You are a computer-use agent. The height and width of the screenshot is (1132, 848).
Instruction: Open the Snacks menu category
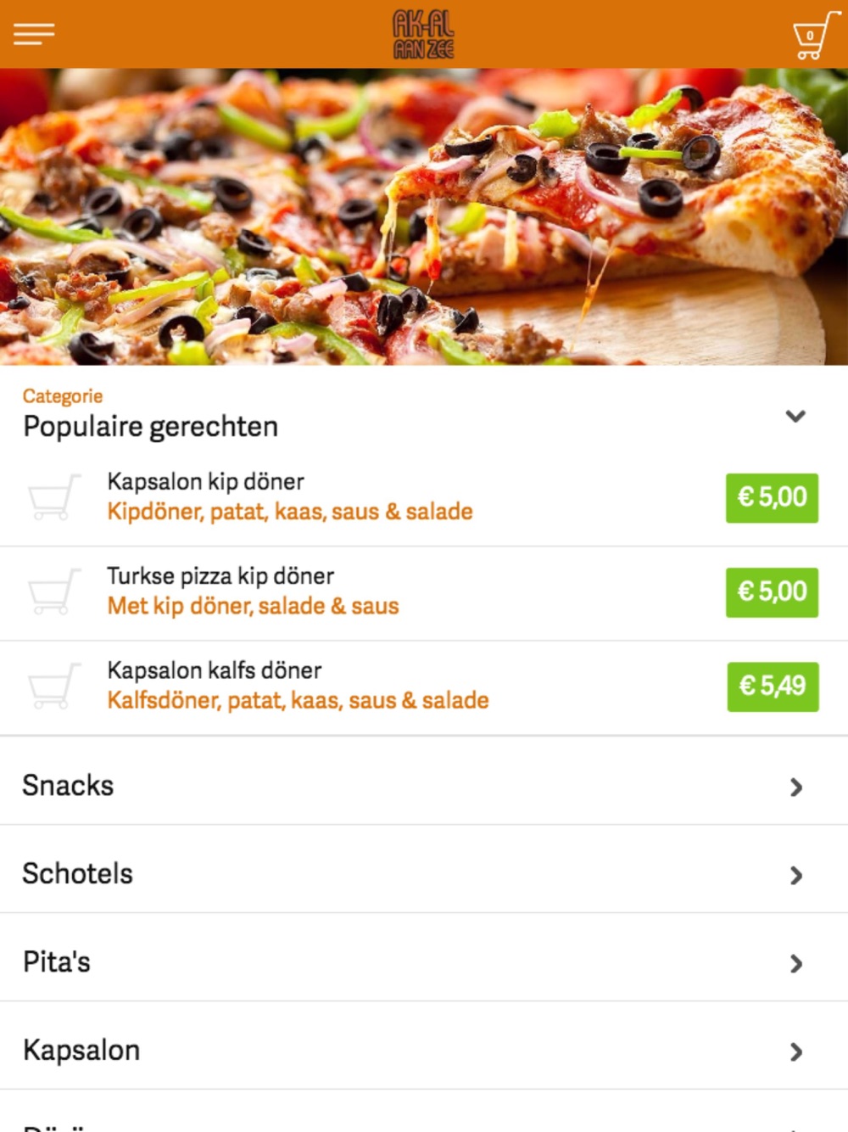point(68,786)
